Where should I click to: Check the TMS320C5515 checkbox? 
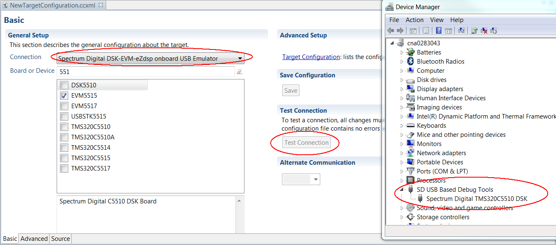[64, 158]
